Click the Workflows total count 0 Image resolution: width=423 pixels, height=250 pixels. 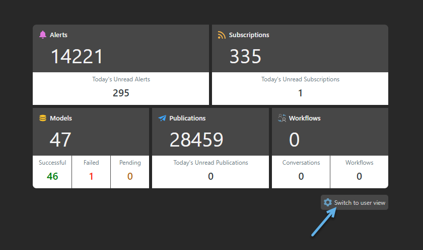click(294, 140)
